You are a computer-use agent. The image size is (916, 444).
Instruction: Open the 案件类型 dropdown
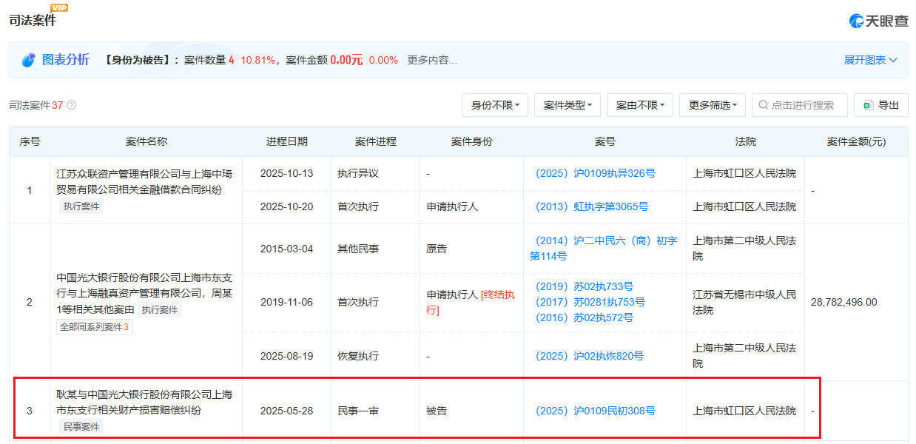pyautogui.click(x=567, y=105)
